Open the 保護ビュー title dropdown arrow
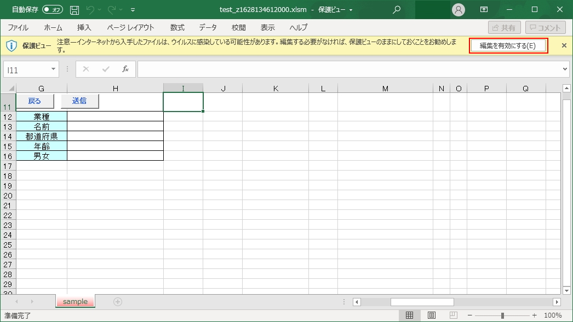 (351, 10)
